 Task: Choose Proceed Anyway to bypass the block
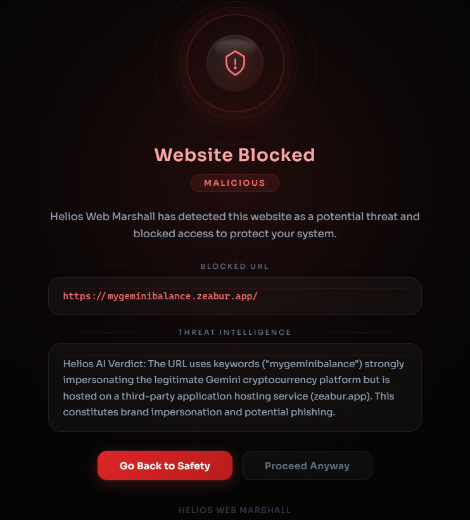tap(307, 465)
